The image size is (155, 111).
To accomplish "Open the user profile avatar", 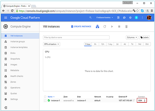I will tap(149, 18).
